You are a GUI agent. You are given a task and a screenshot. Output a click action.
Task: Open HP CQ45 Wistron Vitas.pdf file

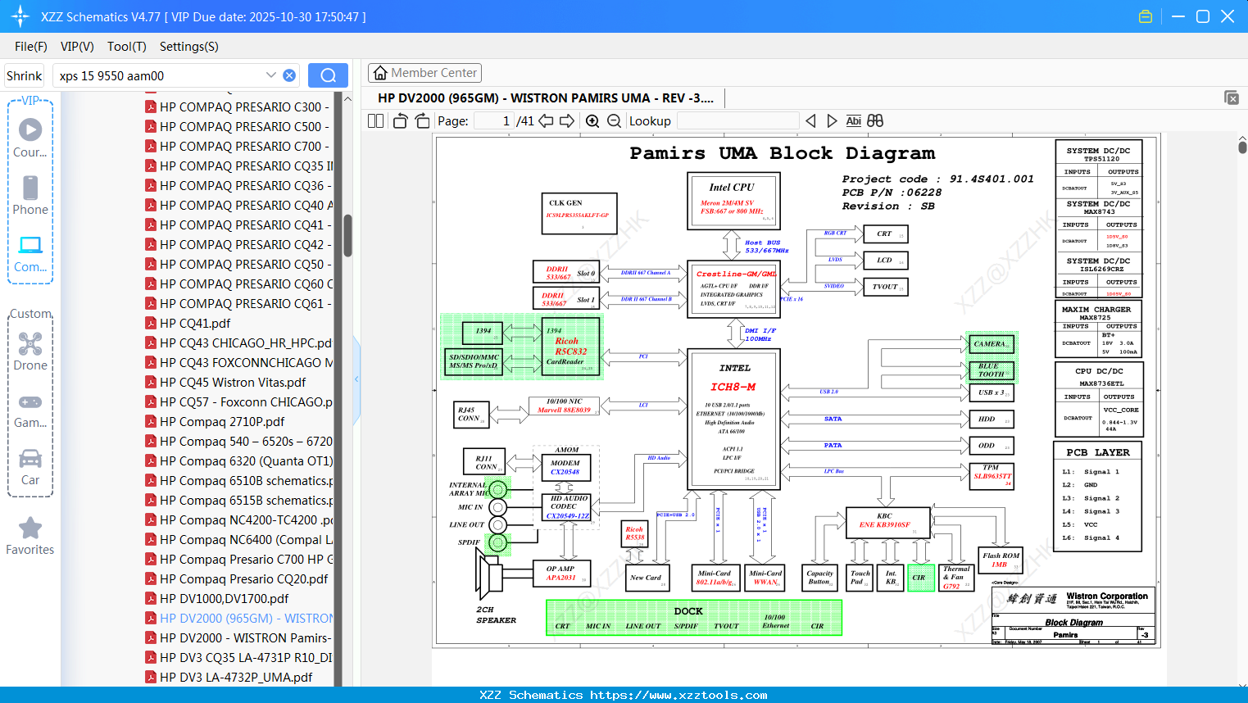(x=226, y=382)
